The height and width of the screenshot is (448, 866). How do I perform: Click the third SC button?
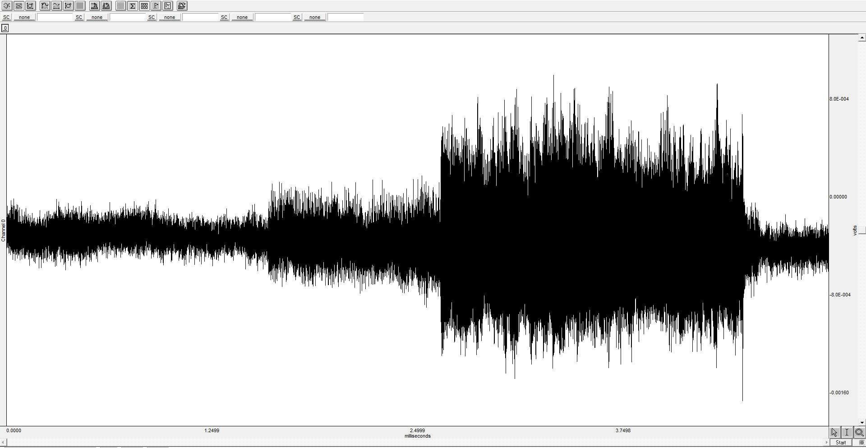pos(152,17)
